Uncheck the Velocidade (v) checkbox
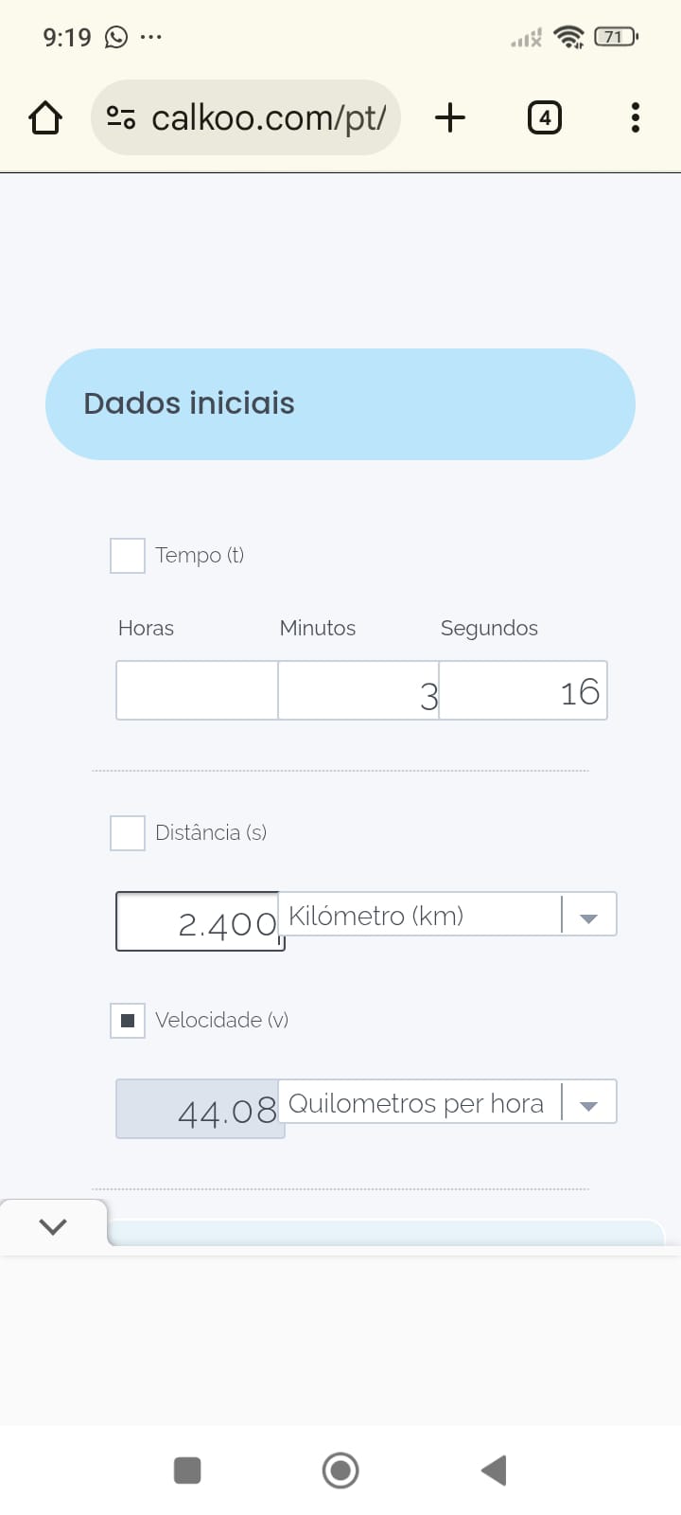This screenshot has height=1515, width=681. (x=128, y=1021)
